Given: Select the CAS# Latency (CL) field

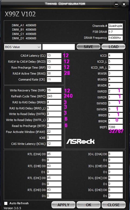Looking at the screenshot, I should click(x=54, y=56).
